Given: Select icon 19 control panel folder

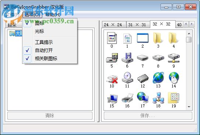Looking at the screenshot, I should point(173,98).
